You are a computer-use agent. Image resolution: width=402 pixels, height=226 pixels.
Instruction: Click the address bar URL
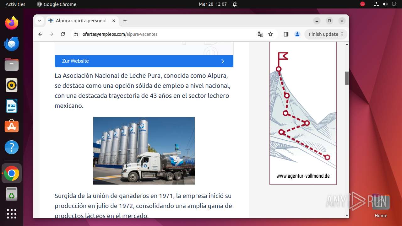(120, 34)
